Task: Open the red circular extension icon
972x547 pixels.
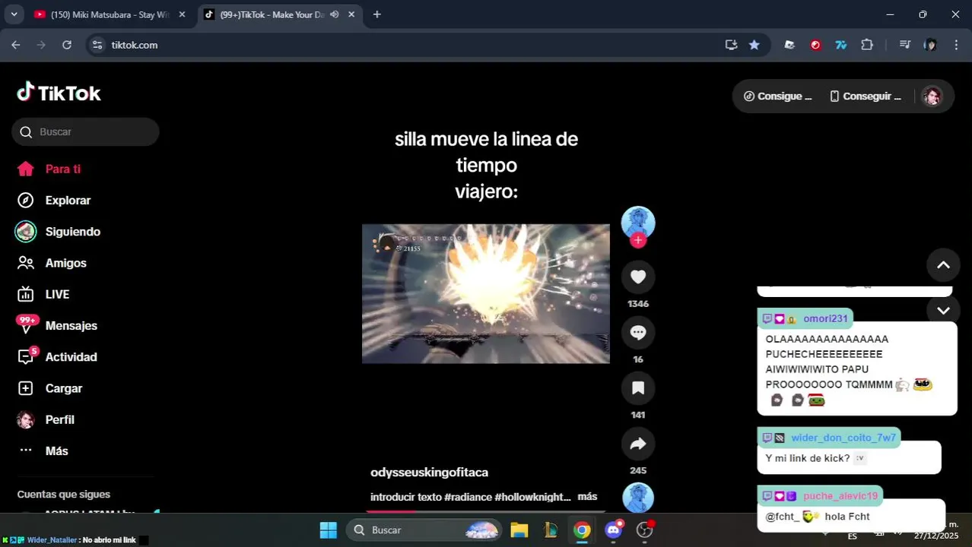Action: click(815, 45)
